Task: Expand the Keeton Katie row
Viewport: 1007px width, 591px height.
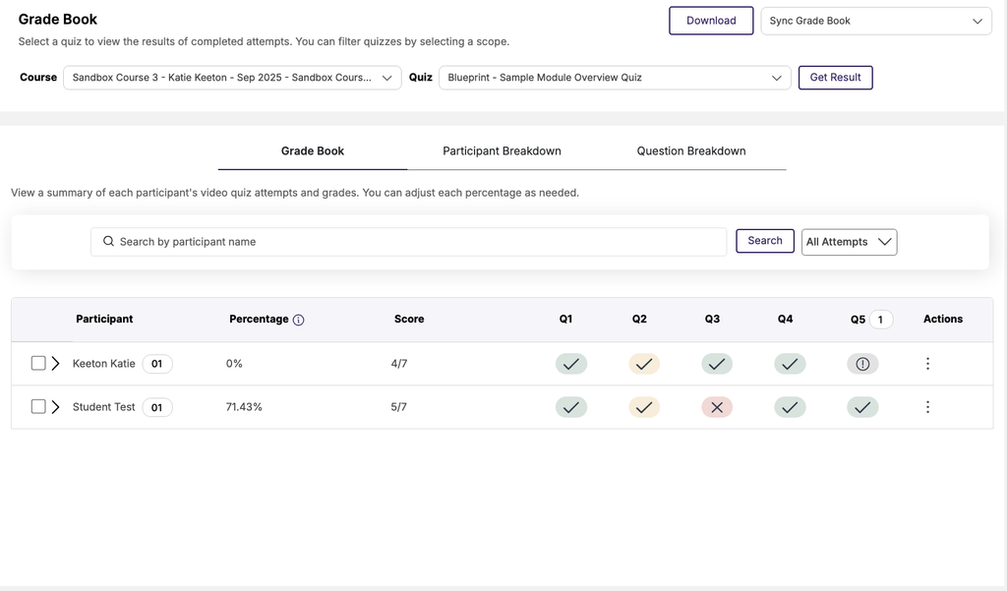Action: tap(55, 364)
